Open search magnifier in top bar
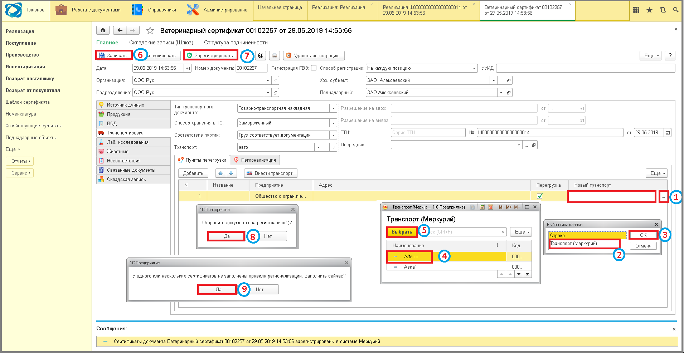684x353 pixels. pos(675,10)
